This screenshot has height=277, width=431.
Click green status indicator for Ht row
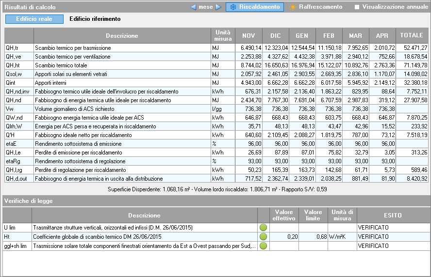(x=264, y=237)
